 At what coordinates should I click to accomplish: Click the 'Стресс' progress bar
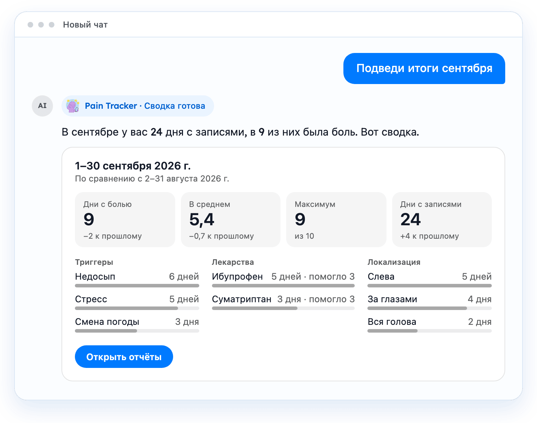click(x=137, y=308)
